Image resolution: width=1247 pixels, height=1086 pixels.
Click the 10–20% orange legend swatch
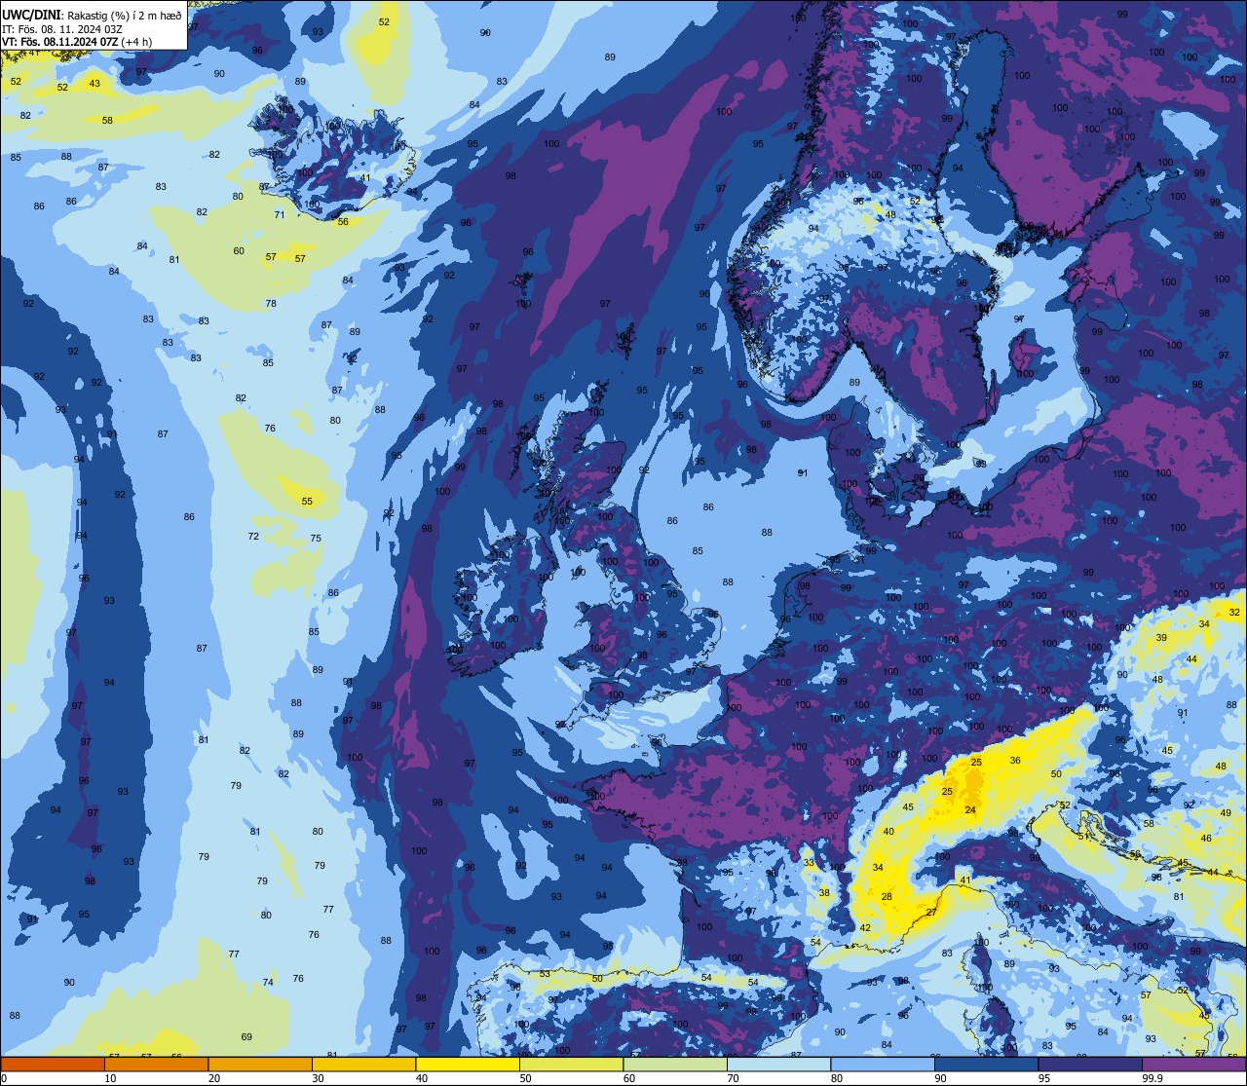(156, 1064)
